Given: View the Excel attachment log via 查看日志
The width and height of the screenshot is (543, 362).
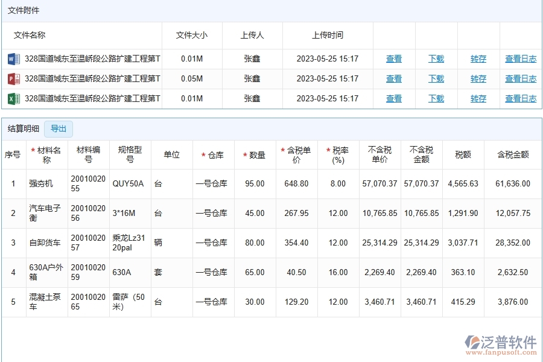Looking at the screenshot, I should click(521, 99).
